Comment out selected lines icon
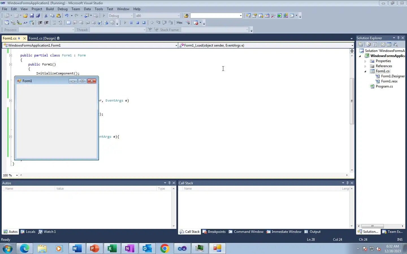 point(54,23)
